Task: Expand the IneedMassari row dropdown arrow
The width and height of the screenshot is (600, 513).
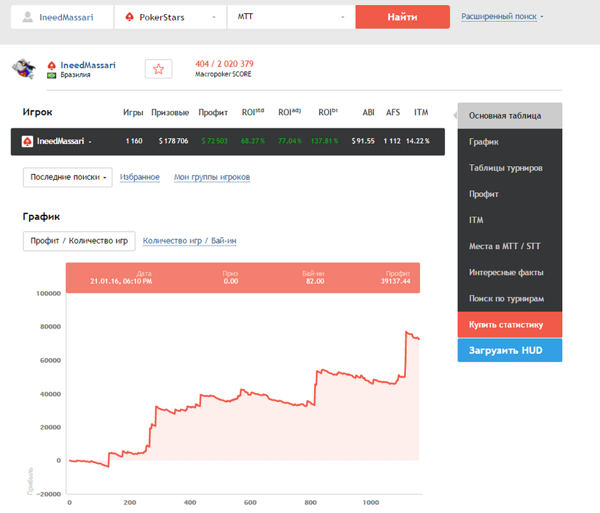Action: tap(90, 142)
